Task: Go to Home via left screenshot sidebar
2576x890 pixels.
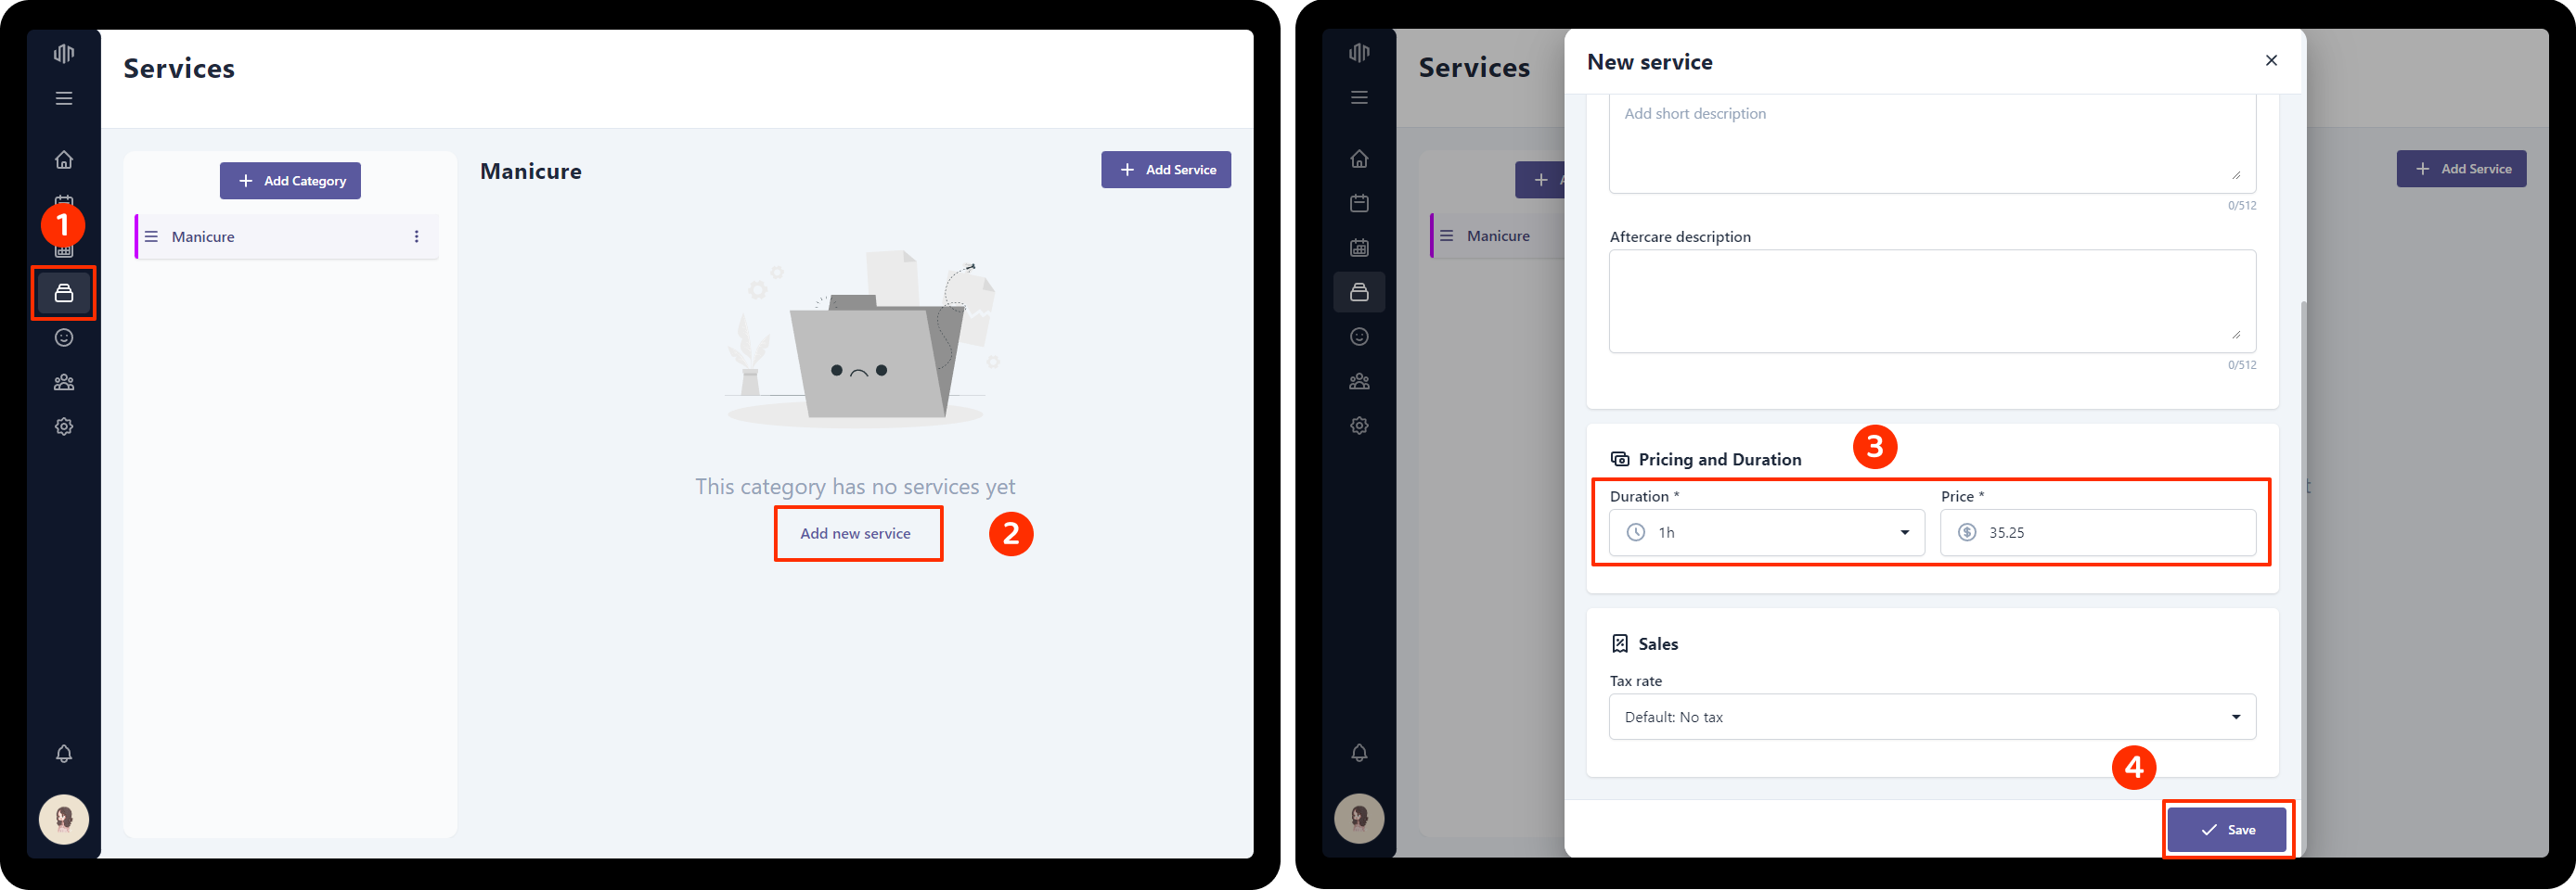Action: tap(64, 159)
